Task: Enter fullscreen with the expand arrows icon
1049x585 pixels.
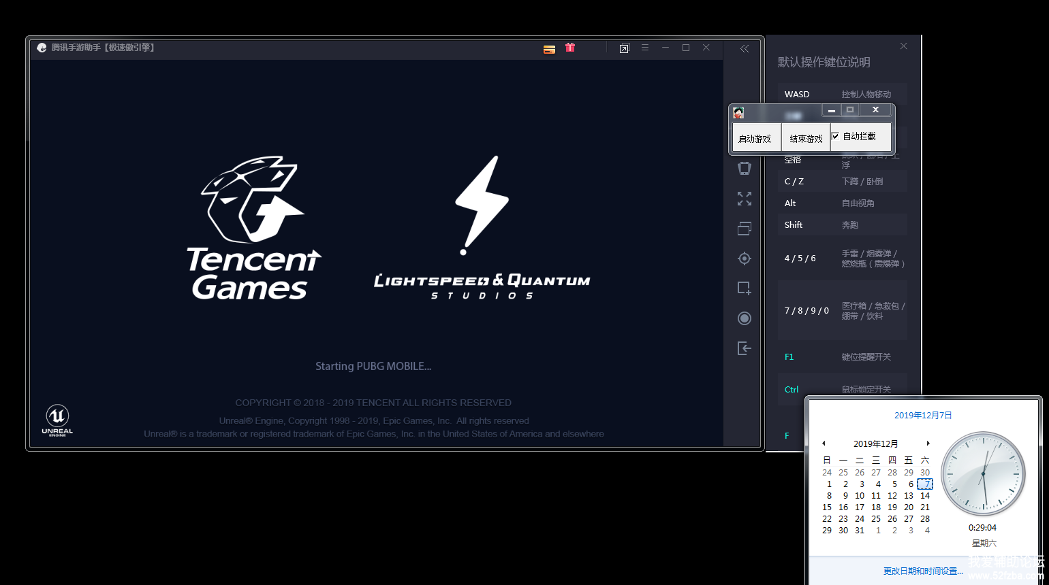Action: [745, 199]
